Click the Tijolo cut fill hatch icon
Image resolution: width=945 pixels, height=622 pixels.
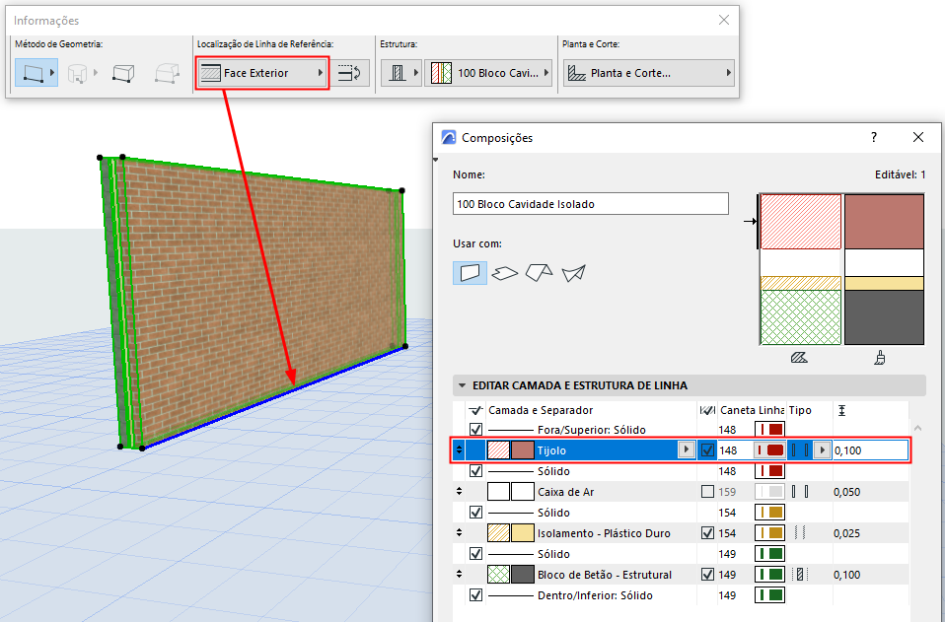click(498, 450)
